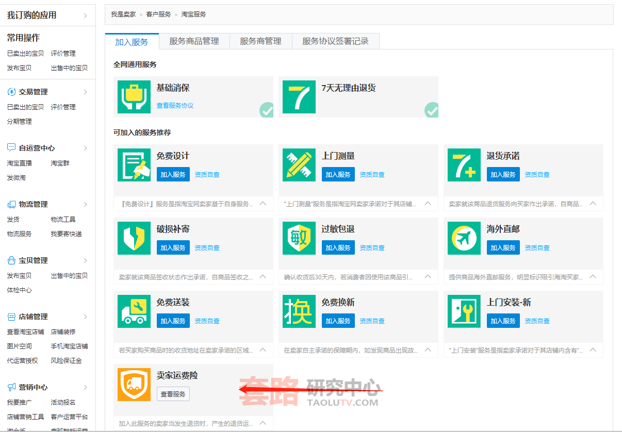
Task: Click the 基础消保 briefcase icon
Action: 134,97
